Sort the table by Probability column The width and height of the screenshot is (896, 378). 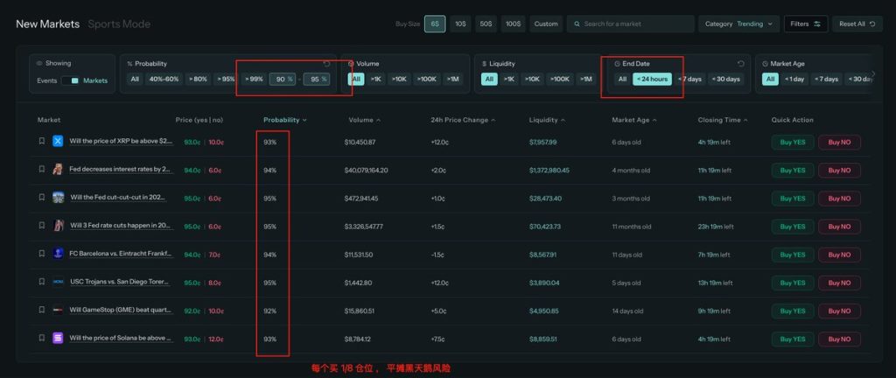pyautogui.click(x=284, y=120)
